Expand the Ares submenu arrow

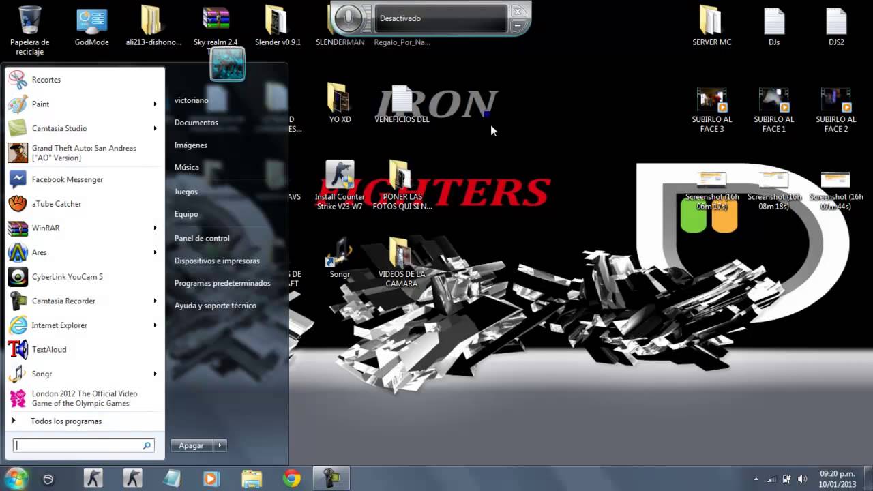[155, 252]
